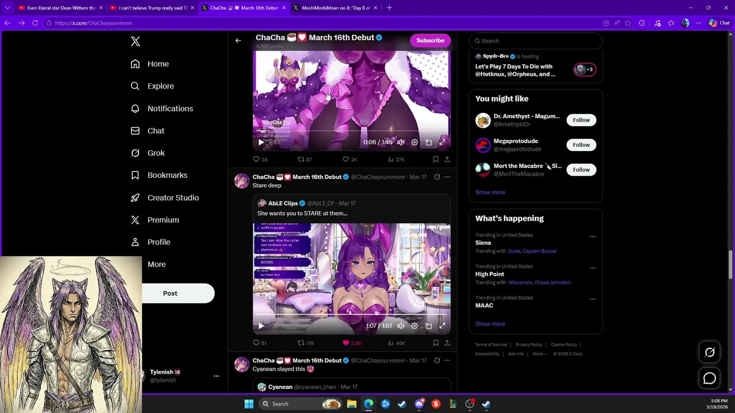Bookmark the top post
The image size is (735, 413).
[x=436, y=159]
